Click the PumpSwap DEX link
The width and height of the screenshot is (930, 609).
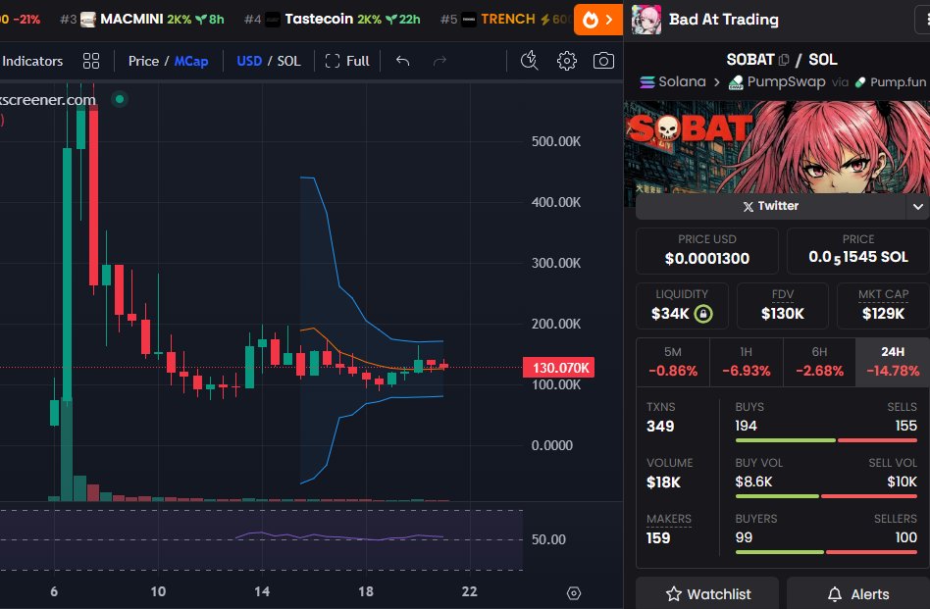click(777, 81)
